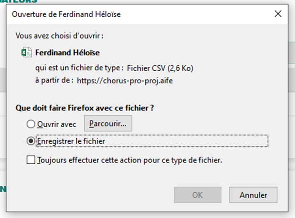The height and width of the screenshot is (218, 295).
Task: Click the "Ouvrir avec" label text
Action: click(x=57, y=124)
